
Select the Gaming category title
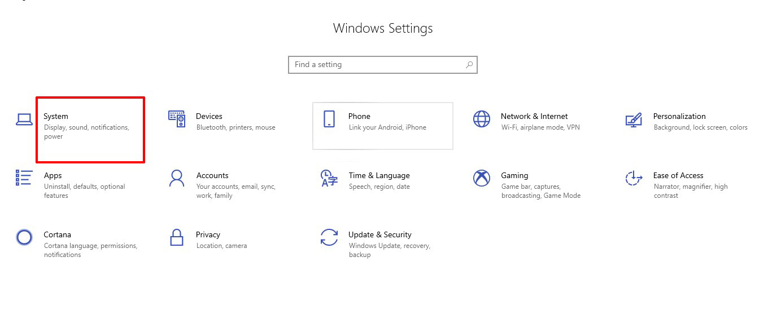[x=514, y=175]
